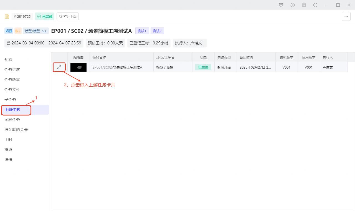Screen dimensions: 355x211
Task: Click the yellow document icon beside task ID
Action: click(x=7, y=16)
